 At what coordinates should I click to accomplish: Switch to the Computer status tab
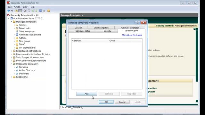[83, 31]
